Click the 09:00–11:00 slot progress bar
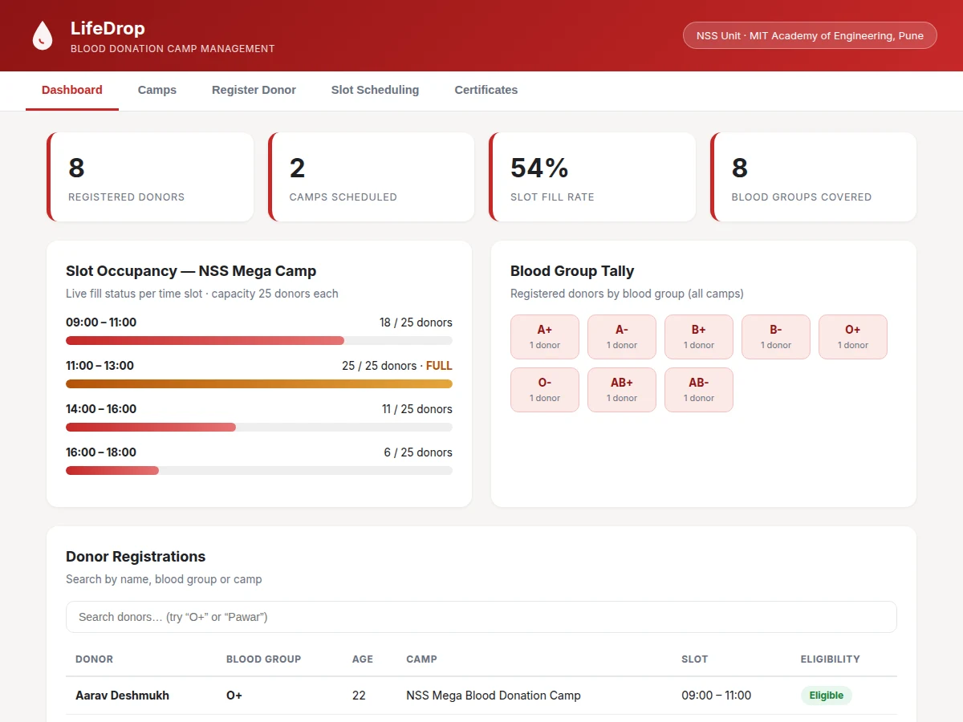The image size is (963, 722). pos(259,341)
